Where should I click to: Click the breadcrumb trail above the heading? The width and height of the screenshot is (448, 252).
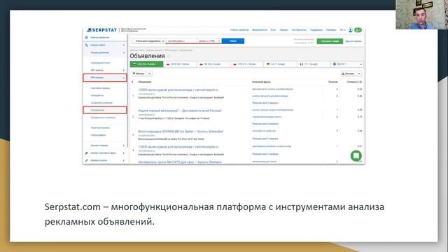click(161, 50)
